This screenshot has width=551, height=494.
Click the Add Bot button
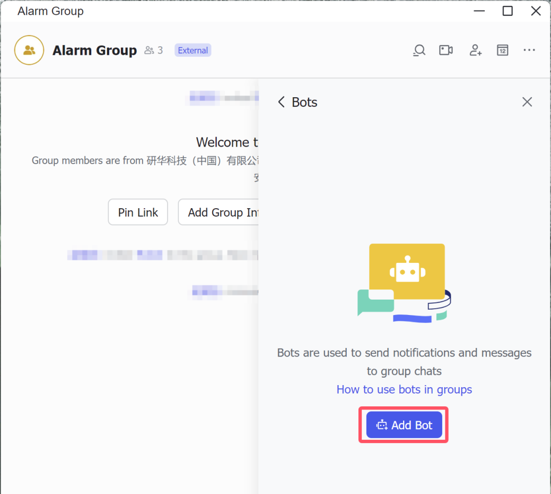click(x=404, y=425)
